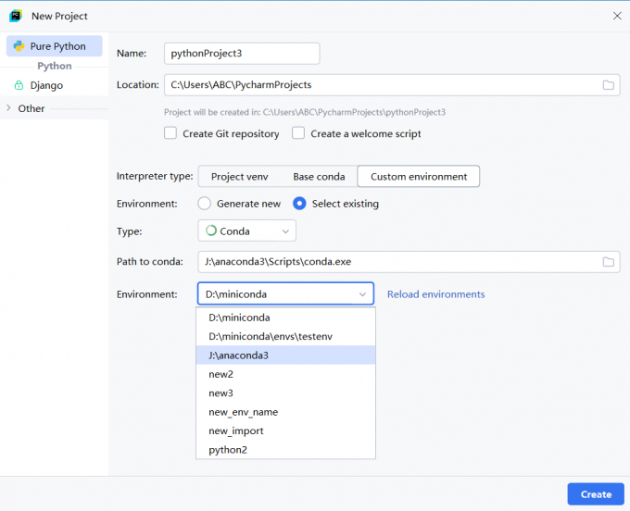Switch interpreter type to Project venv
Viewport: 630px width, 511px height.
click(239, 177)
